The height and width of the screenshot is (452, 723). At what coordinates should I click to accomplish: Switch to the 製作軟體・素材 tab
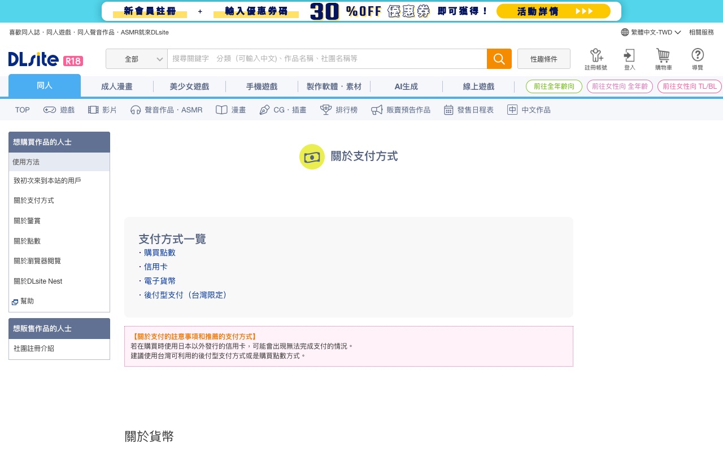tap(334, 86)
